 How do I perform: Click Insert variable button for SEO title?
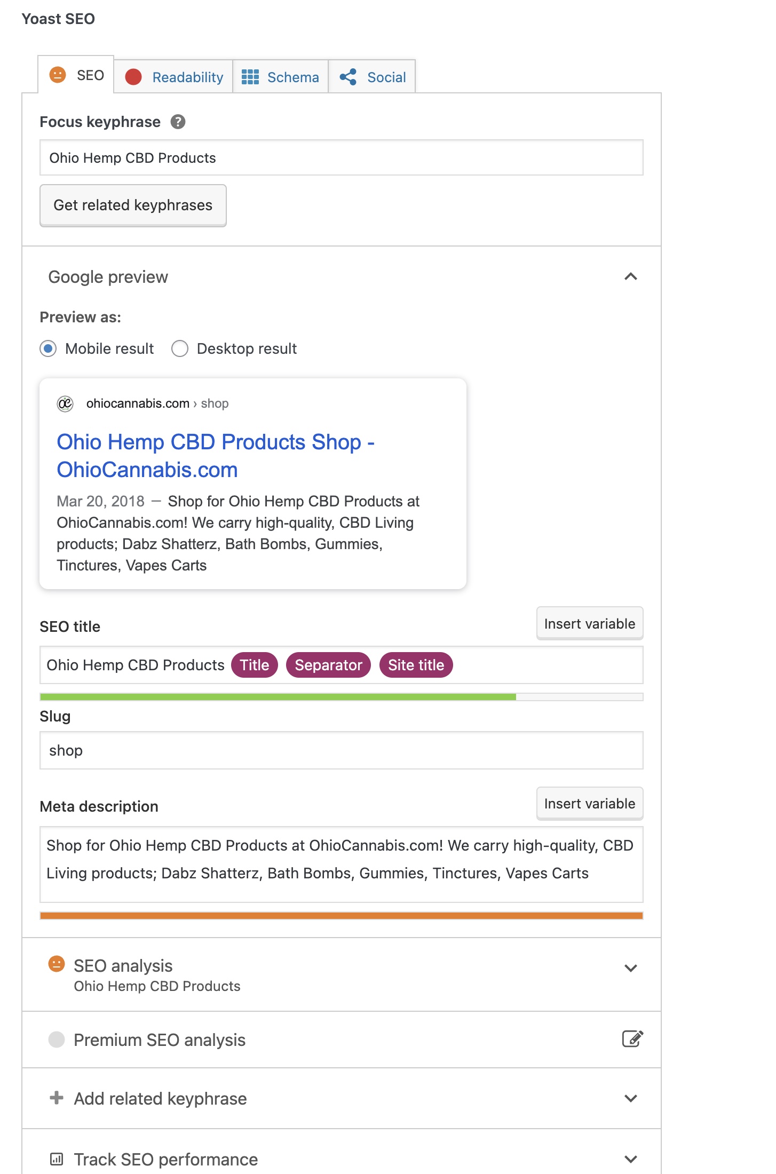[589, 623]
